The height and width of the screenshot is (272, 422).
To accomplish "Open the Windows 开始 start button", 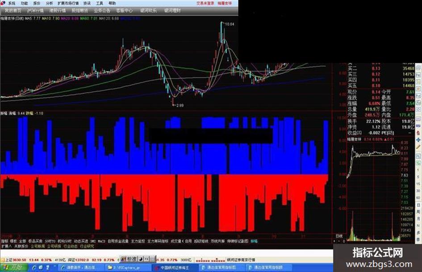I will tap(14, 268).
